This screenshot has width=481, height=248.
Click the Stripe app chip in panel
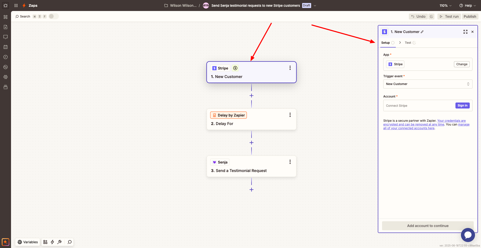click(395, 64)
